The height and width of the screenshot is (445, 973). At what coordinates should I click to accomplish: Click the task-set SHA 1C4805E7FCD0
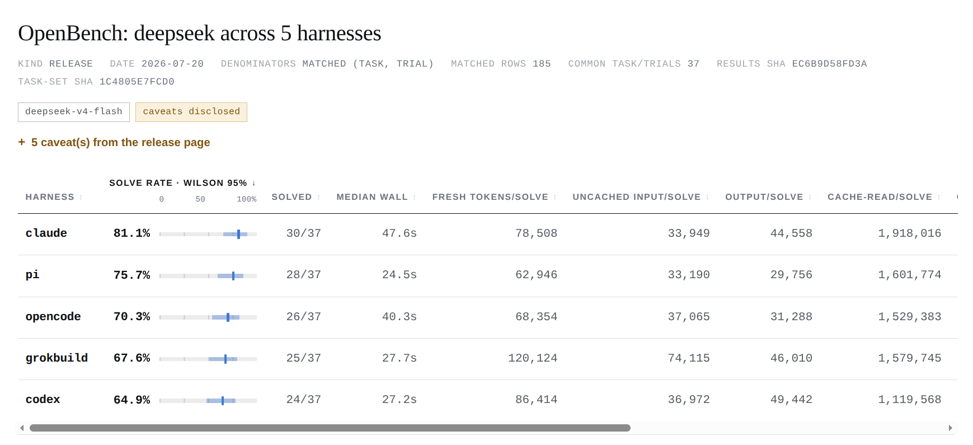coord(137,82)
